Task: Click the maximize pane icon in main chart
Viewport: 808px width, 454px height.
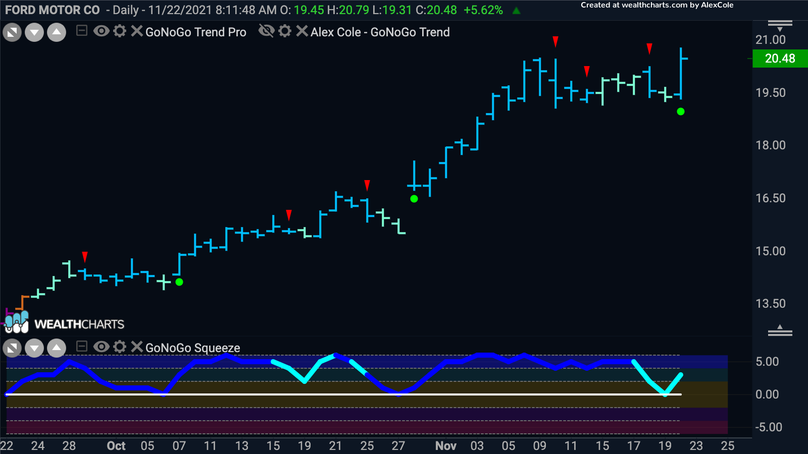Action: click(12, 33)
